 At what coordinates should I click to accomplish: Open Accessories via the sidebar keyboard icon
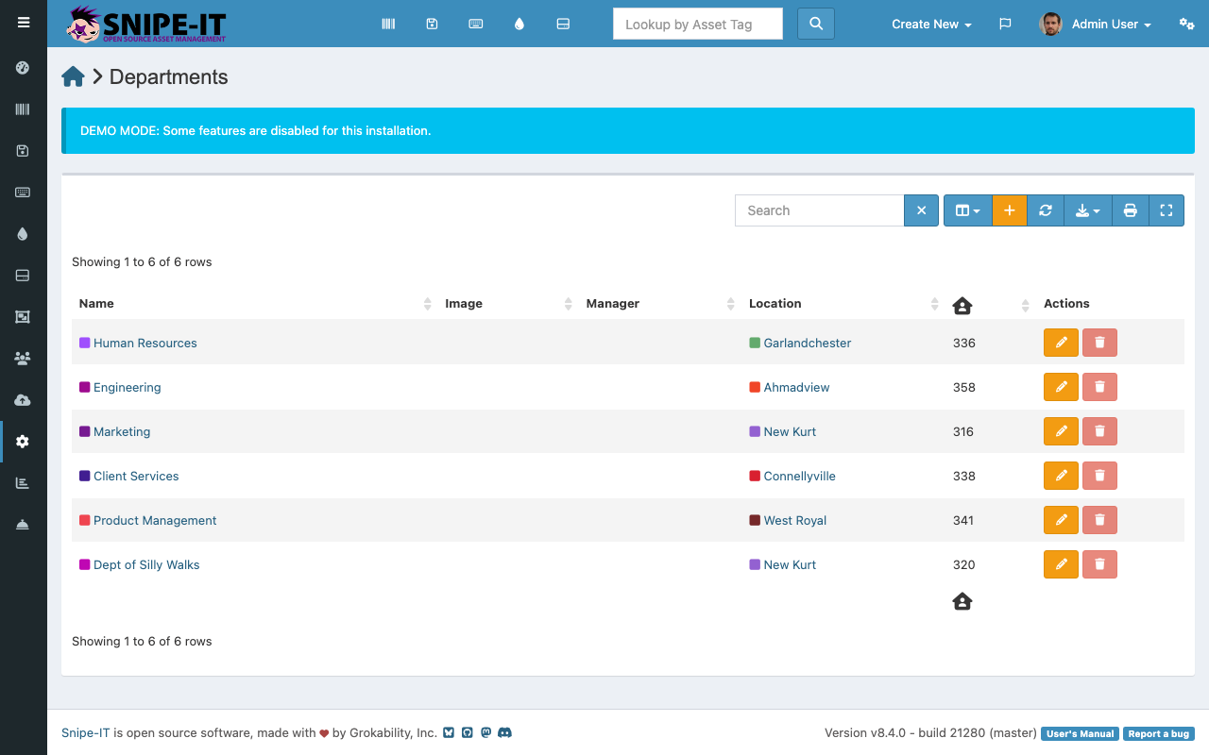pos(23,193)
